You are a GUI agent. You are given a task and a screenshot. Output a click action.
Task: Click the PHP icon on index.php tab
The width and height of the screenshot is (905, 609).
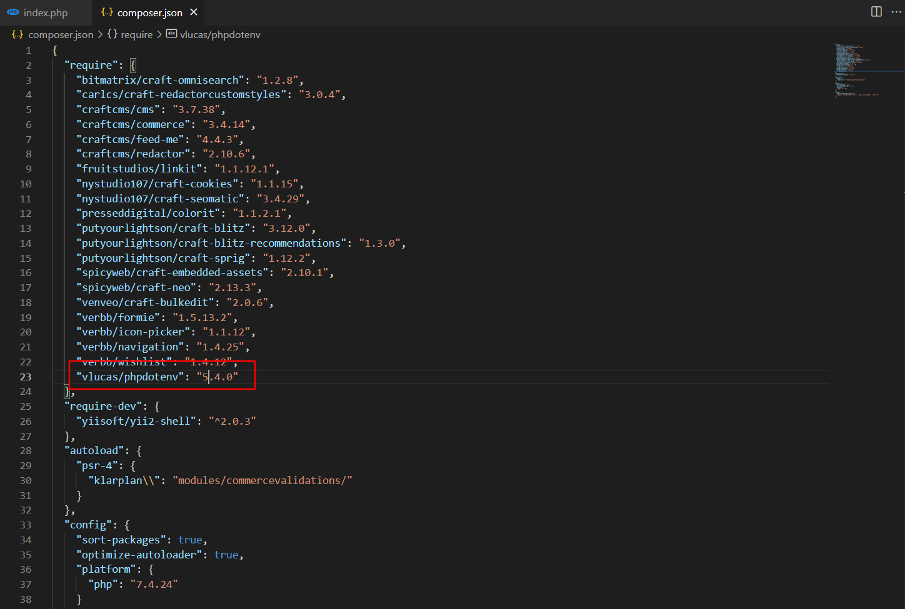pyautogui.click(x=13, y=12)
